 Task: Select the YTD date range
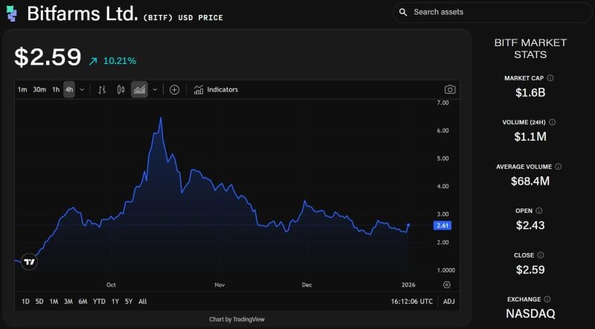point(99,301)
